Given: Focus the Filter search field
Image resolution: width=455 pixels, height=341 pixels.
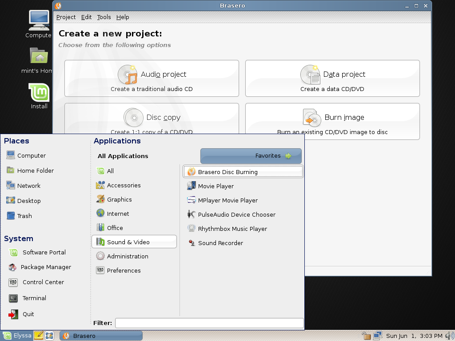Looking at the screenshot, I should [x=209, y=323].
